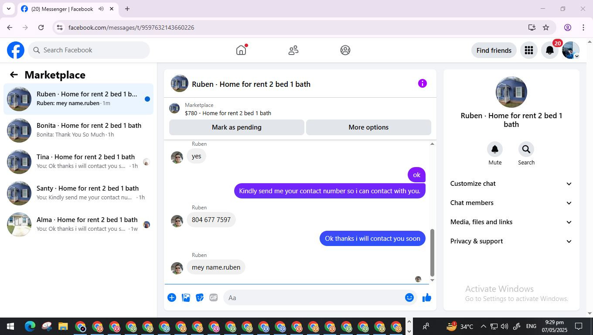Open File Explorer from taskbar

[x=63, y=326]
